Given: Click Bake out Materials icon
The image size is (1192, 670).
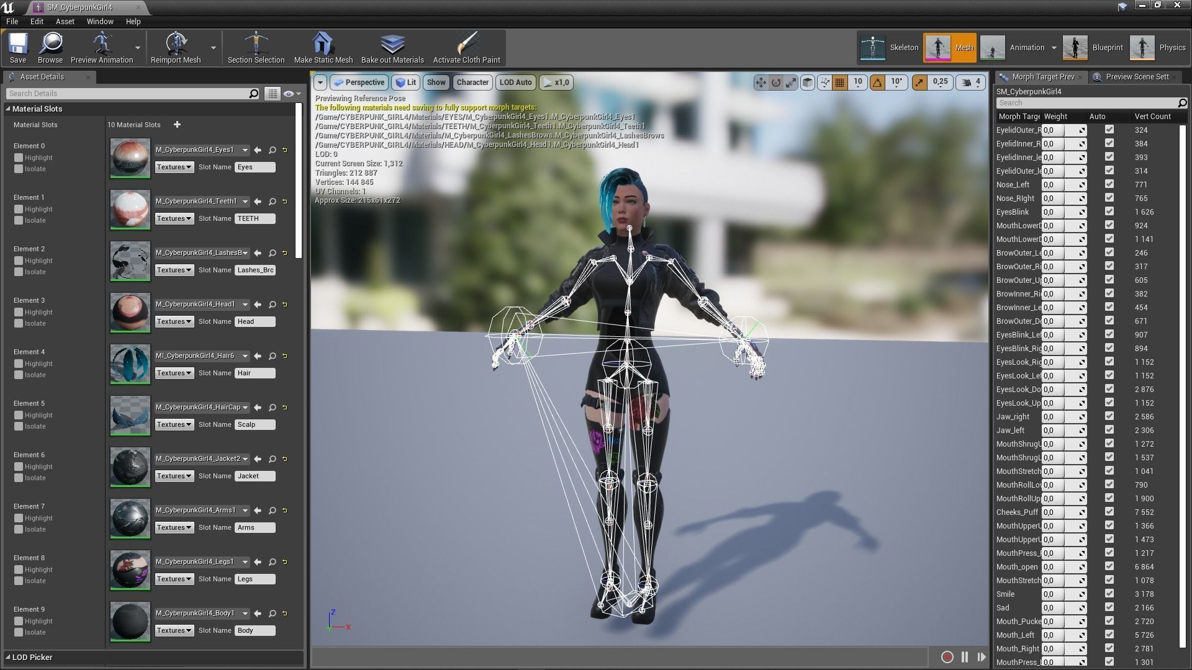Looking at the screenshot, I should tap(392, 48).
